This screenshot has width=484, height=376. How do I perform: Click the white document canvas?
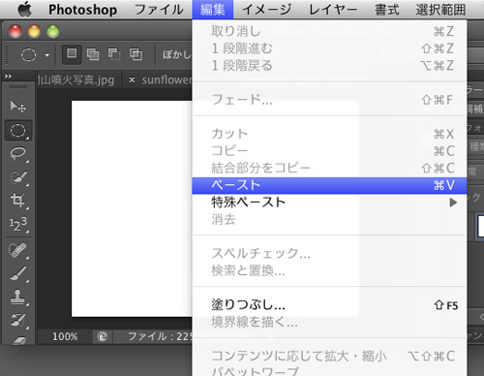pos(132,208)
